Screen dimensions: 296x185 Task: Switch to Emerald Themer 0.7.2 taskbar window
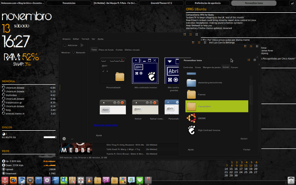[x=161, y=3]
